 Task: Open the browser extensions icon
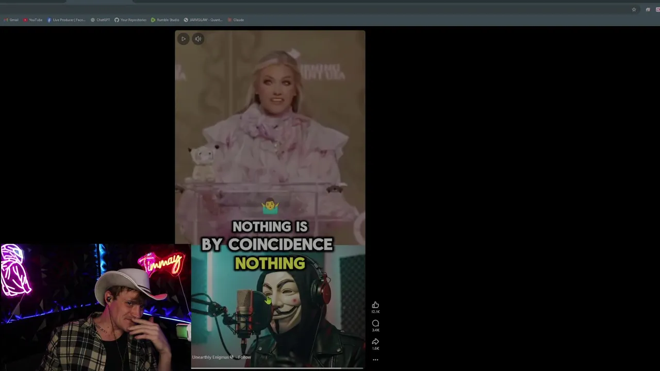point(648,9)
